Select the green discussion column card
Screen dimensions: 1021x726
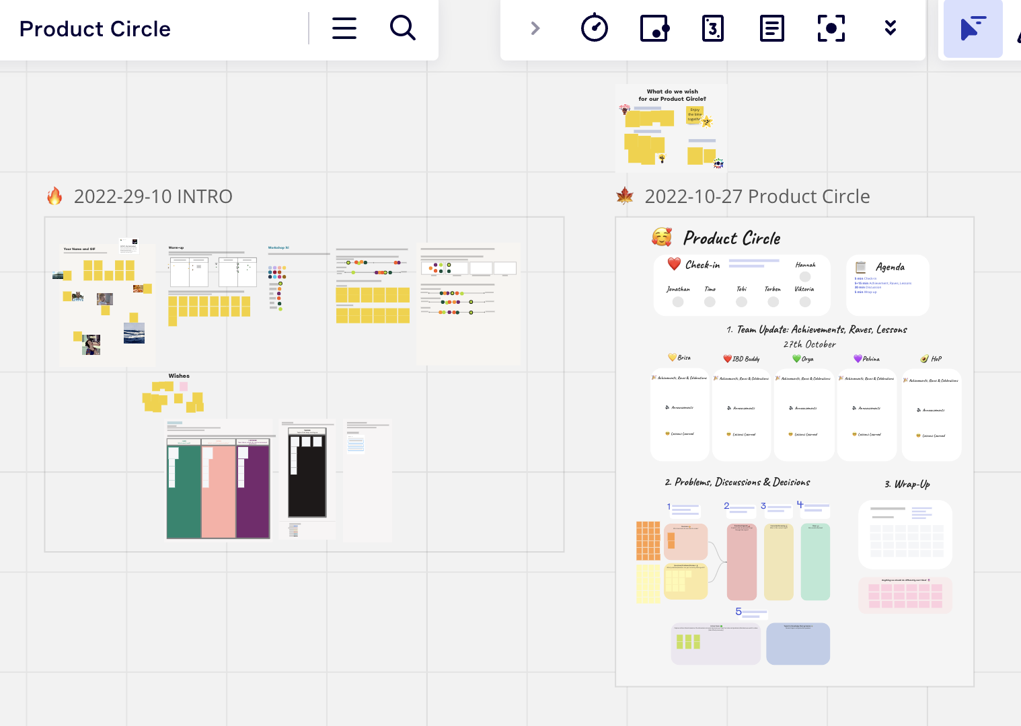tap(815, 562)
